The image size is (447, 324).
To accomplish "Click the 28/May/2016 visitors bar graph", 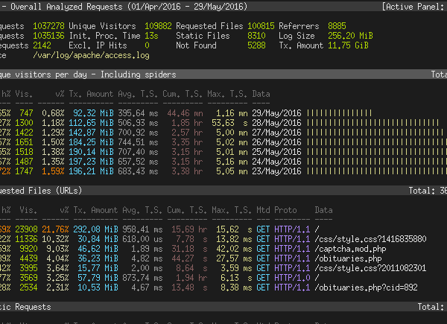I will (373, 123).
